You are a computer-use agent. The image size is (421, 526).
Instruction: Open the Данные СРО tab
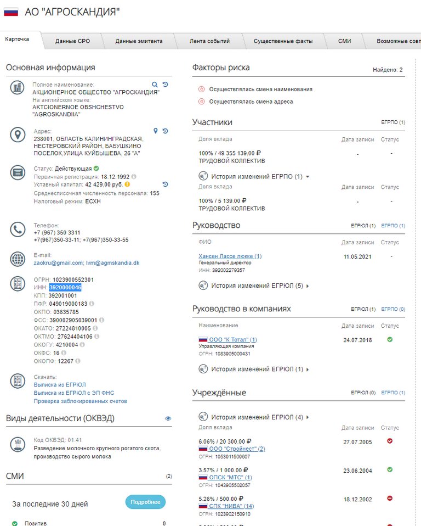tap(72, 41)
